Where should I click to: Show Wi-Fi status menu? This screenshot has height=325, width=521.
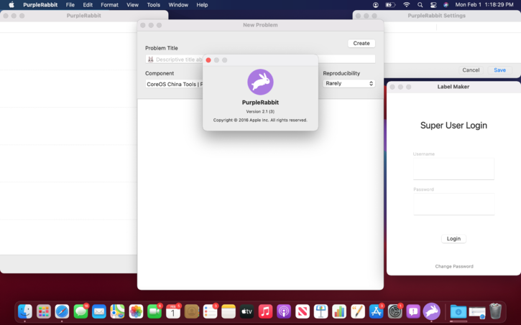[x=406, y=4]
